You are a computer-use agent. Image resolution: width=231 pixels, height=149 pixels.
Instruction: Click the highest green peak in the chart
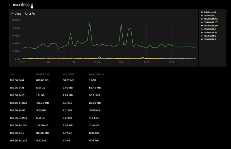click(x=90, y=22)
